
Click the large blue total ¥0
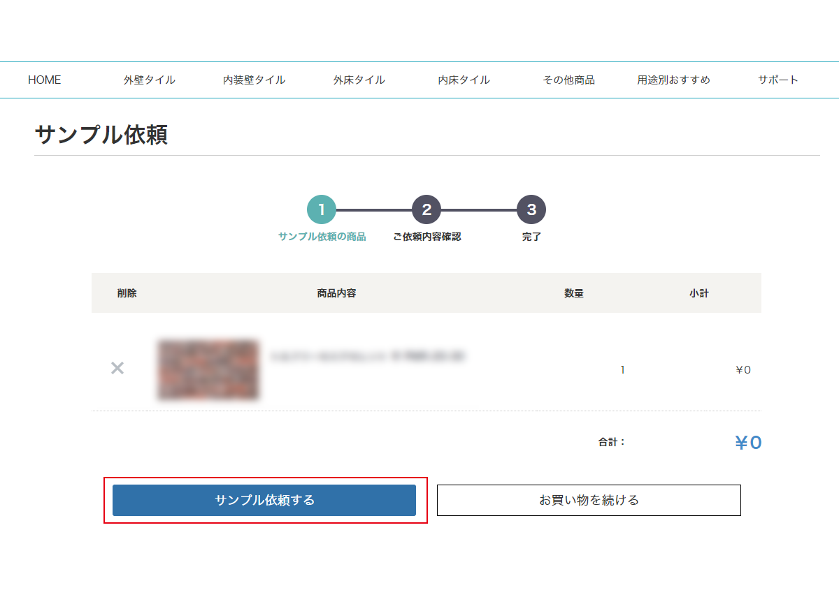pyautogui.click(x=748, y=443)
